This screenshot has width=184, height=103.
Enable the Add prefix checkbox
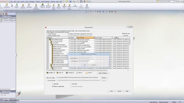[x=53, y=84]
